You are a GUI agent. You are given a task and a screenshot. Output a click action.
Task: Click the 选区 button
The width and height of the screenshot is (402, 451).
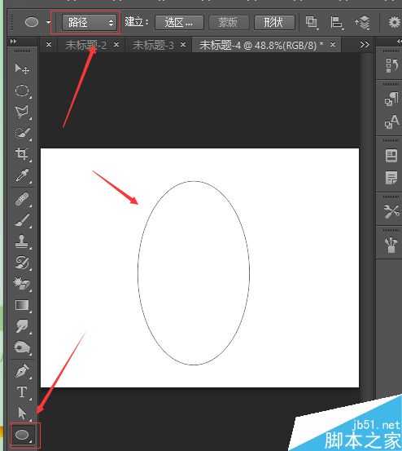pyautogui.click(x=179, y=22)
